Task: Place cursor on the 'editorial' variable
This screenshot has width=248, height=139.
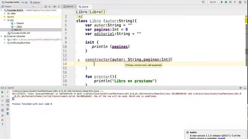Action: [x=104, y=34]
